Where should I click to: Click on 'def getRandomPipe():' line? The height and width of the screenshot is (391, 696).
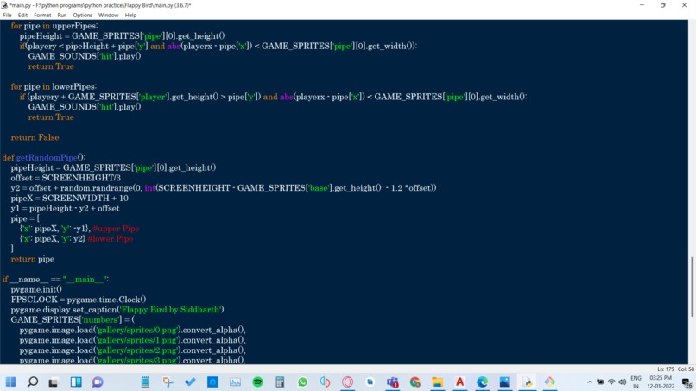coord(44,158)
